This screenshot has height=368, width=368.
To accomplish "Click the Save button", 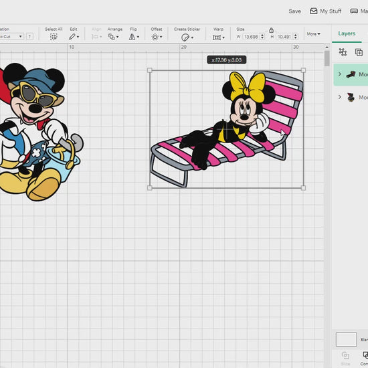I will (295, 11).
